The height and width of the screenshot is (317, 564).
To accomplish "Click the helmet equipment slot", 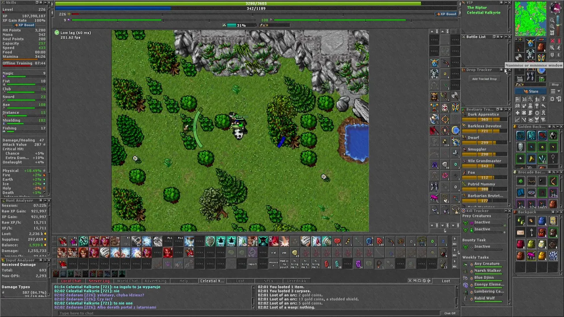I will [531, 43].
